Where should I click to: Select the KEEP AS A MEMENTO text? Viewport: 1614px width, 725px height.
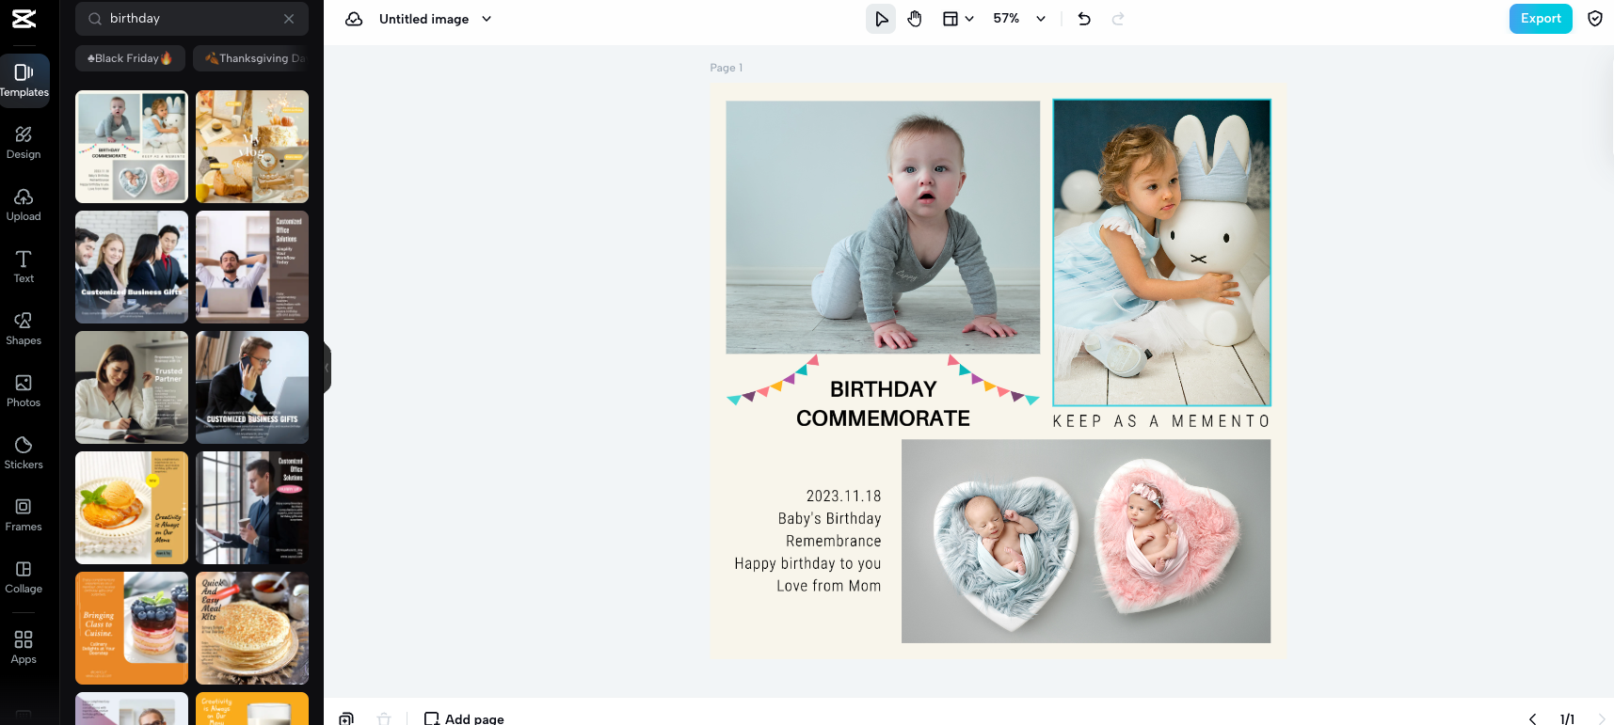coord(1161,421)
